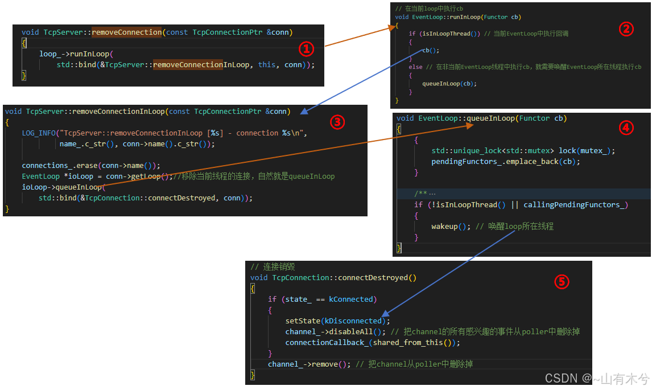Click the TcpServer::removeConnectionInLoop function signature
The height and width of the screenshot is (390, 652).
[x=147, y=112]
